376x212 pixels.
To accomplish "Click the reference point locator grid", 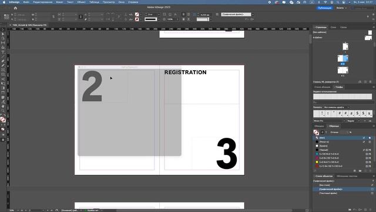I will click(6, 17).
